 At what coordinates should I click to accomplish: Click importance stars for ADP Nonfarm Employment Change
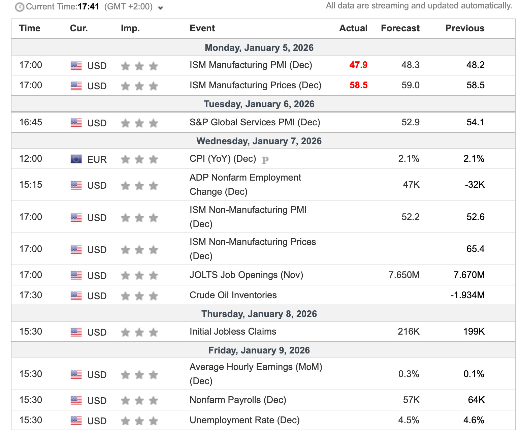pos(139,185)
